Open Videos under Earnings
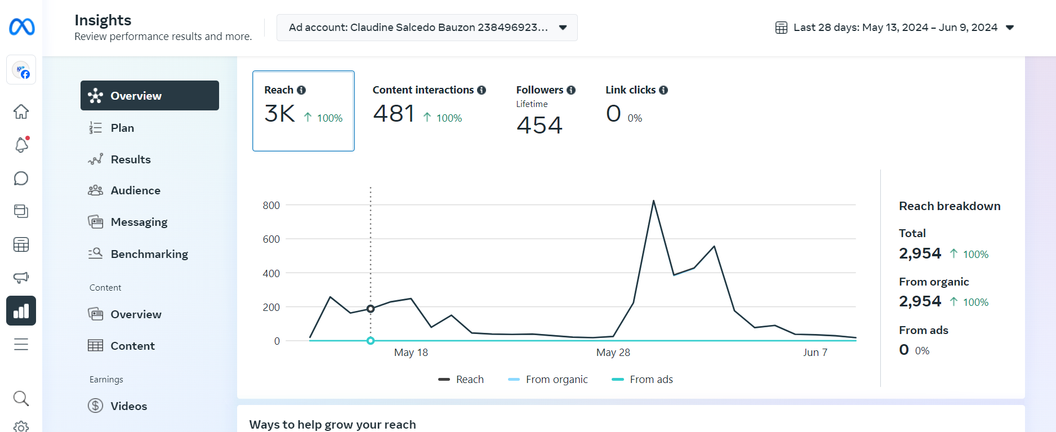The height and width of the screenshot is (432, 1056). click(128, 406)
